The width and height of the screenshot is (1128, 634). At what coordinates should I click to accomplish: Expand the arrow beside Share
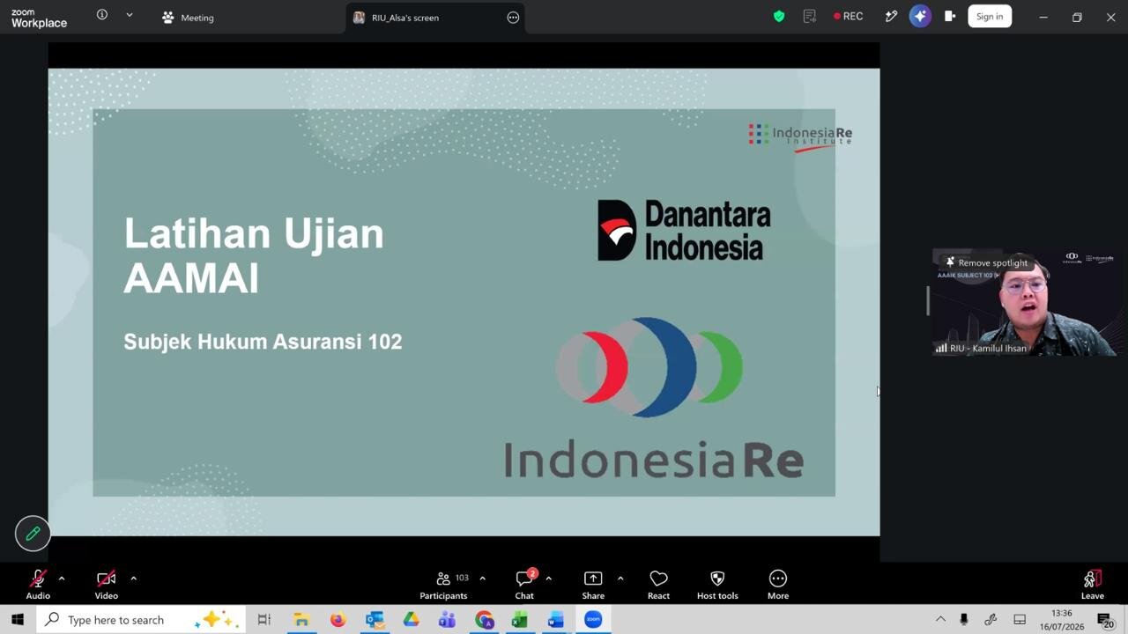click(620, 579)
